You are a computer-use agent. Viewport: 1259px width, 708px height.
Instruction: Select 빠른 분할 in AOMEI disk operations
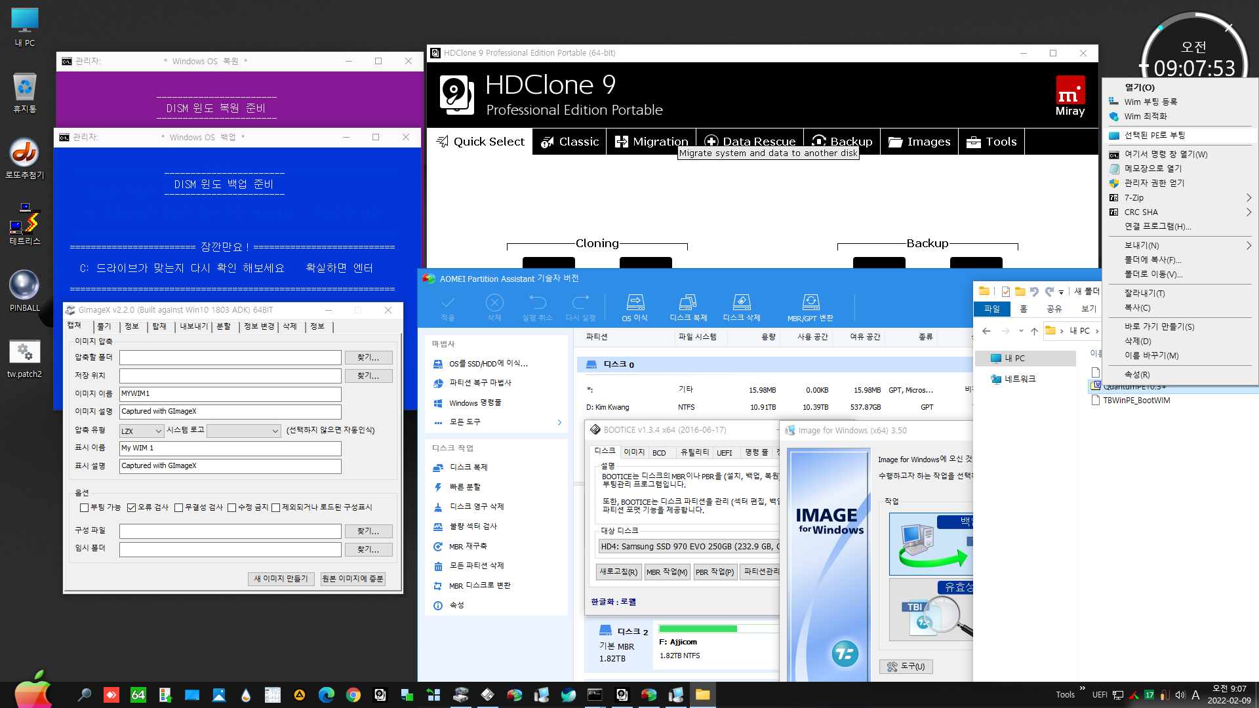pos(465,487)
